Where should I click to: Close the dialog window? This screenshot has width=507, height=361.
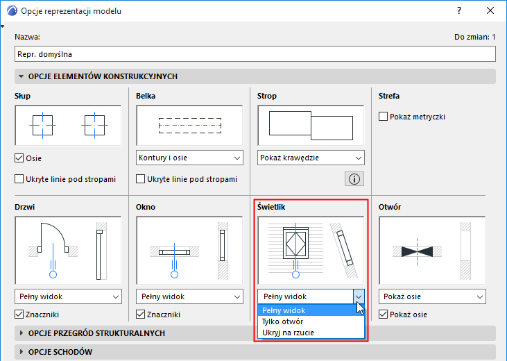tap(490, 12)
